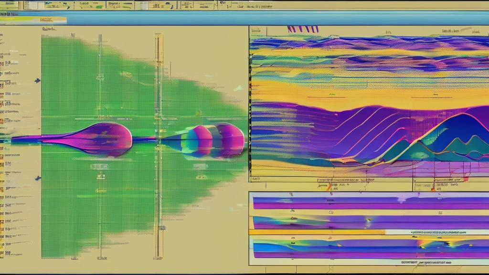Image resolution: width=489 pixels, height=275 pixels.
Task: Click the orange vertical cursor line in green plot
Action: coord(159,147)
